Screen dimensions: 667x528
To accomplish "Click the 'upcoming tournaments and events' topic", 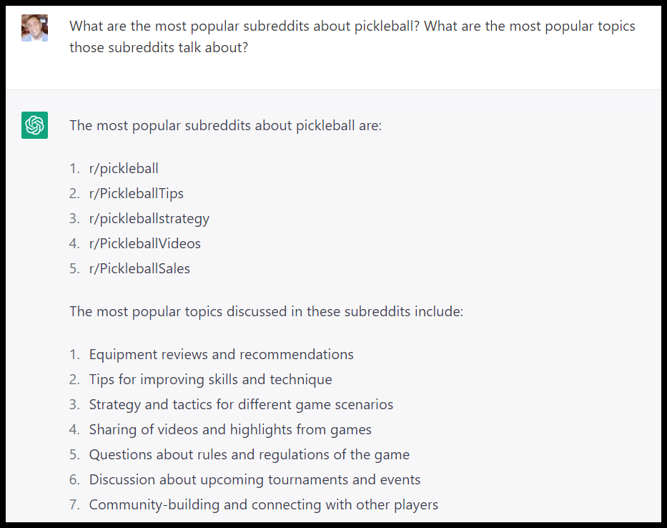I will [x=255, y=480].
